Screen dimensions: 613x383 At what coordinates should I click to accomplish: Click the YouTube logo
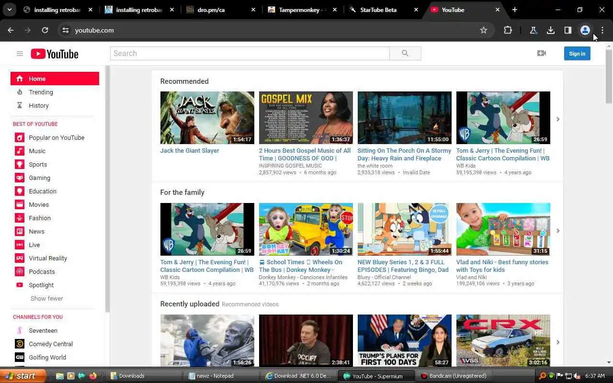[x=55, y=54]
